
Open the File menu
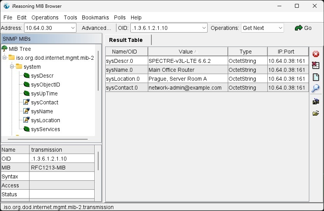8,17
